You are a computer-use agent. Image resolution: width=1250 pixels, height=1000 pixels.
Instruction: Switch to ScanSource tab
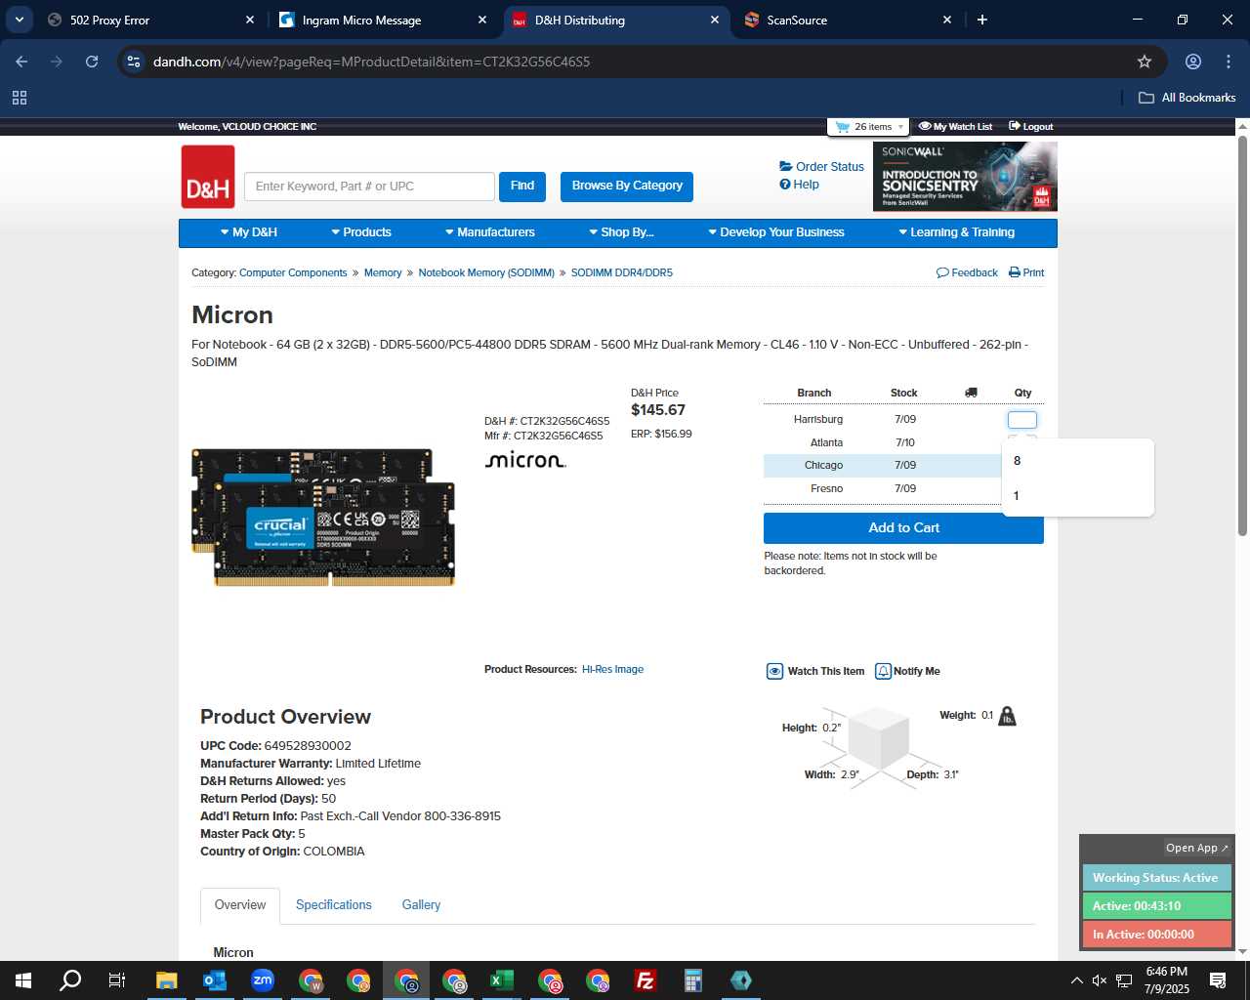click(x=848, y=20)
